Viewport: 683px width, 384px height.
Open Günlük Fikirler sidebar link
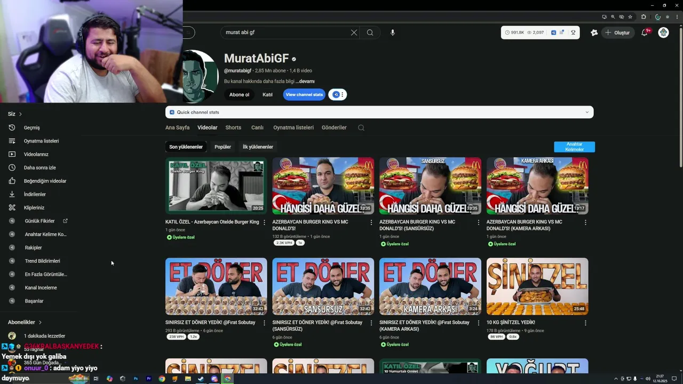[39, 221]
